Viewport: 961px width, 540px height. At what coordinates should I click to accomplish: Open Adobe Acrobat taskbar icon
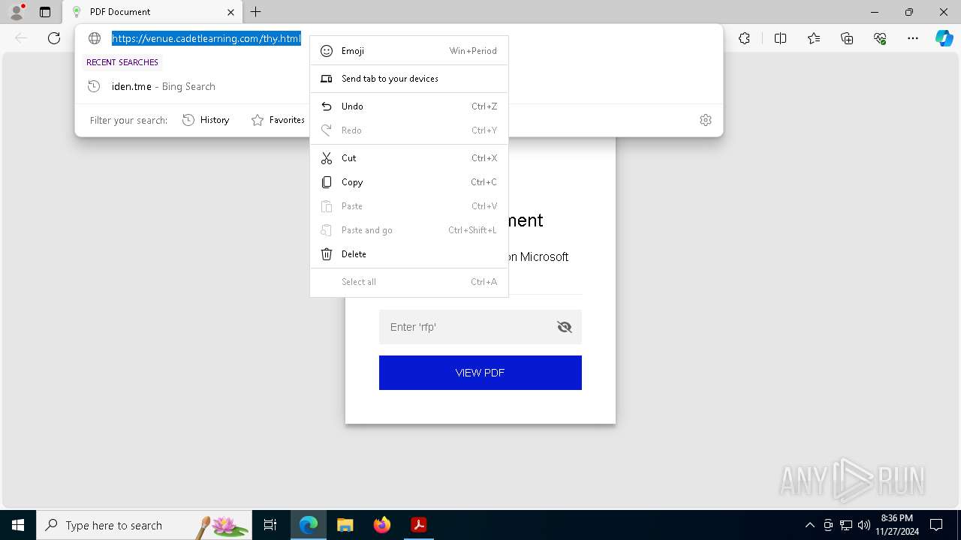coord(418,525)
